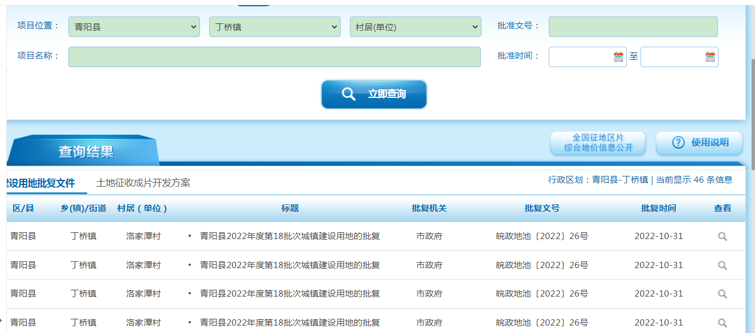The image size is (755, 333).
Task: Open the 村居(单位) village dropdown
Action: point(415,27)
